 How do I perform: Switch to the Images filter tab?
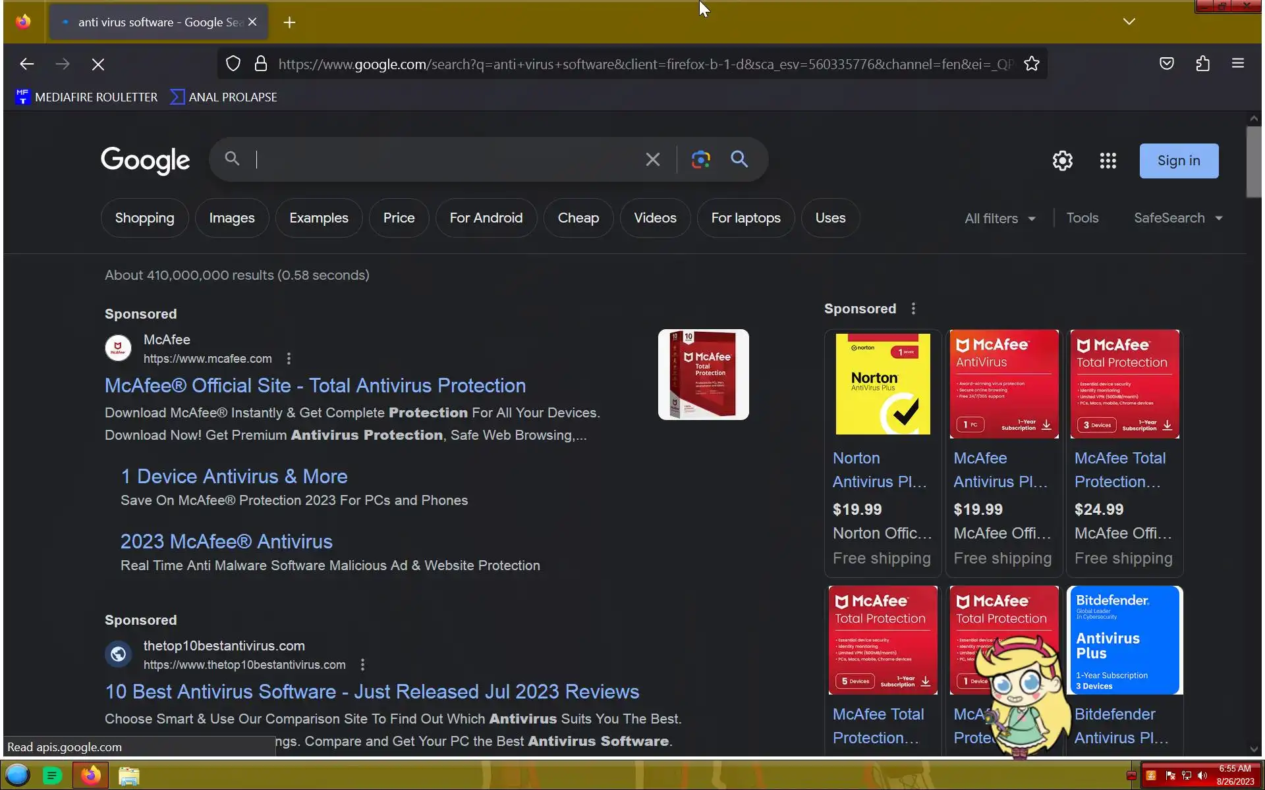click(x=231, y=218)
